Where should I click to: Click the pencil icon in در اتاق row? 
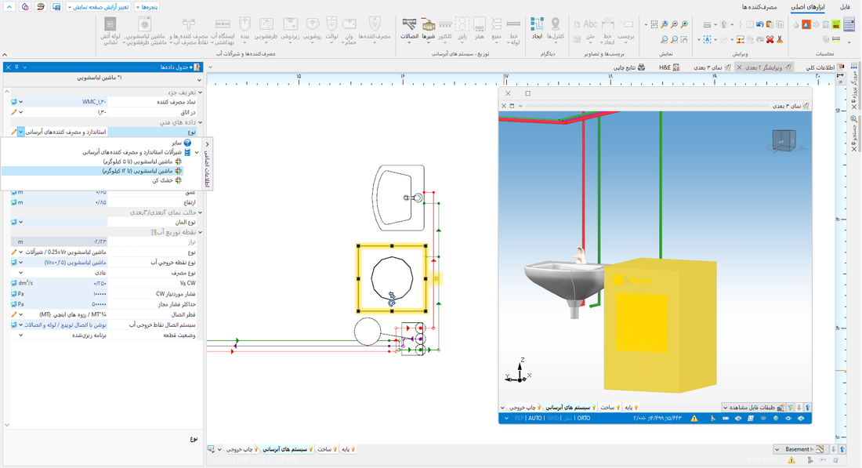point(14,112)
